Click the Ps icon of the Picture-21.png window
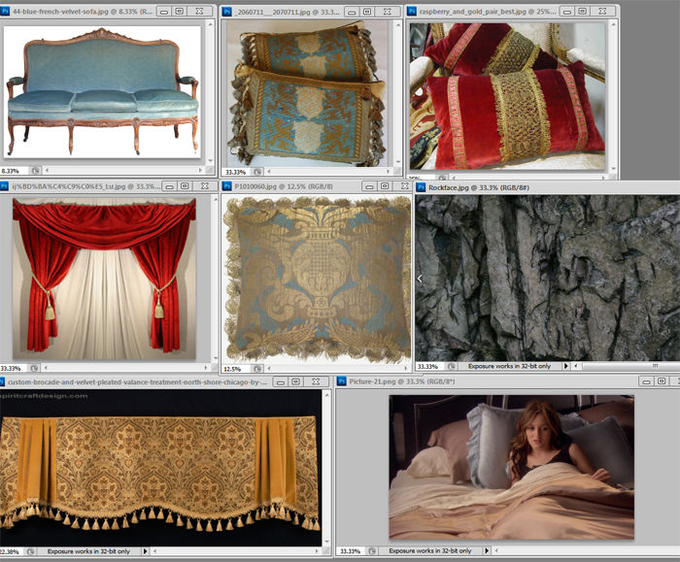Image resolution: width=680 pixels, height=562 pixels. (x=342, y=381)
